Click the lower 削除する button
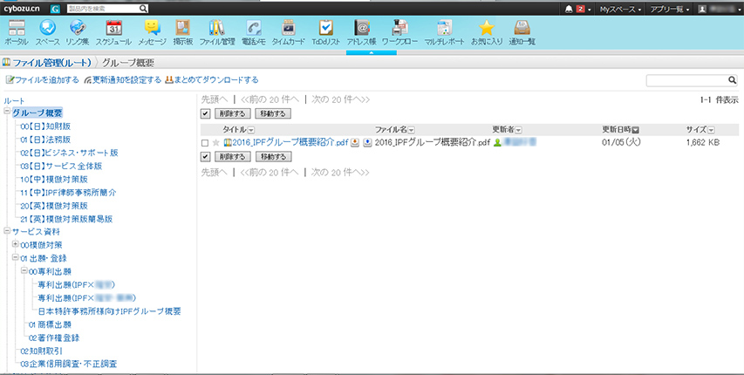The height and width of the screenshot is (375, 744). coord(233,157)
